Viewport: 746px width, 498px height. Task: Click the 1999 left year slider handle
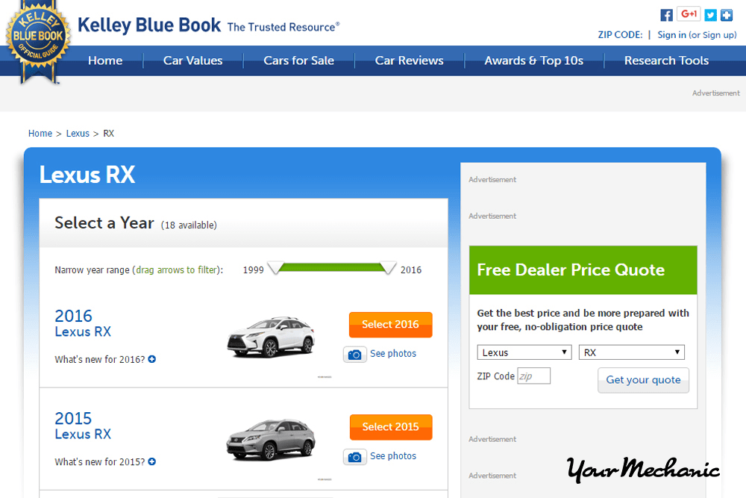pyautogui.click(x=275, y=268)
